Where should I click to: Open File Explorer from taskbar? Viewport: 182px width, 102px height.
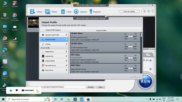click(x=68, y=99)
